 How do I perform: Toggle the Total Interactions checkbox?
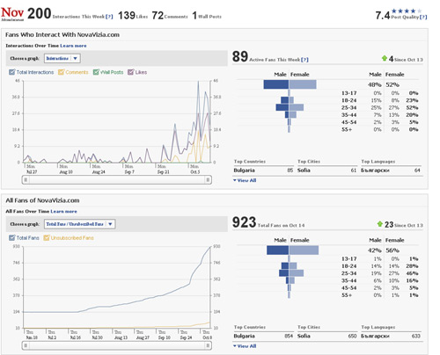tap(12, 72)
